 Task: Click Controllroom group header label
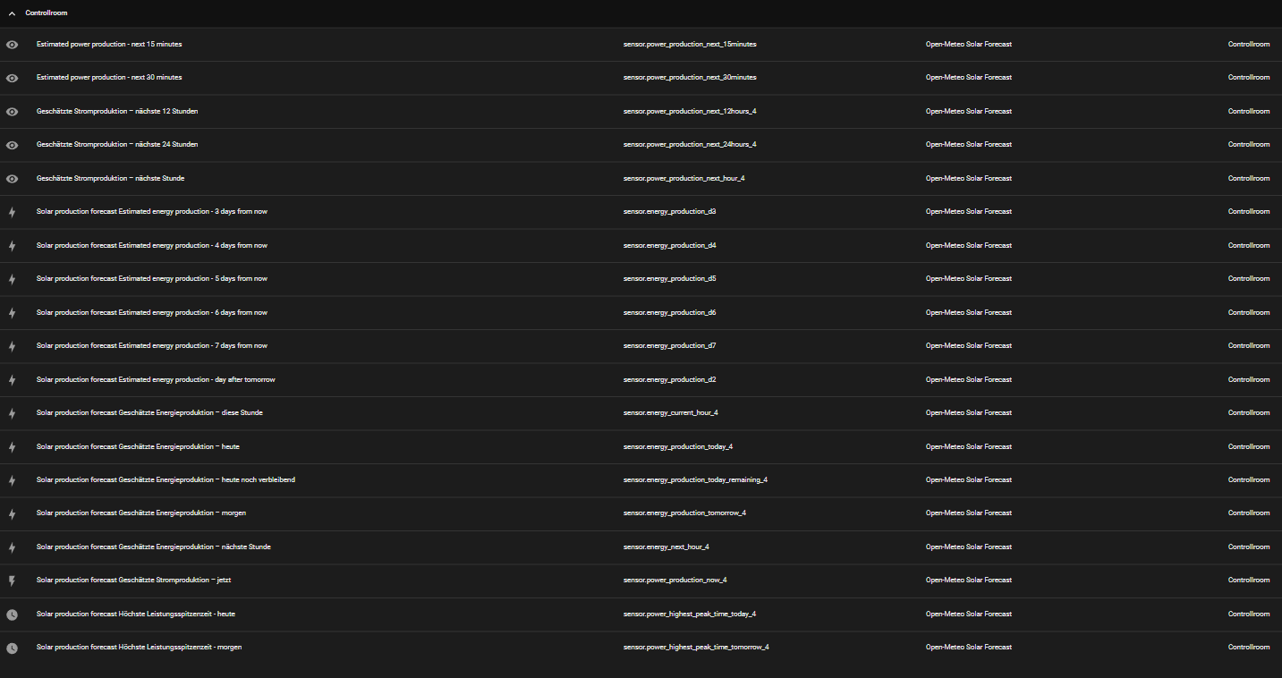(x=47, y=13)
